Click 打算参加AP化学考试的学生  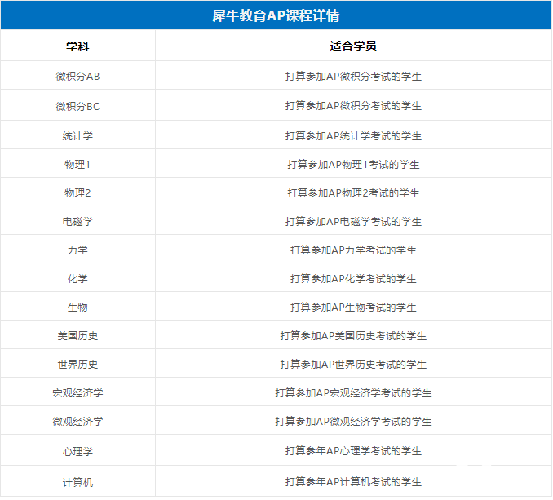point(353,279)
